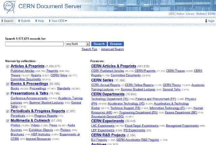Open the Standards link
The height and width of the screenshot is (145, 216).
pos(63,89)
